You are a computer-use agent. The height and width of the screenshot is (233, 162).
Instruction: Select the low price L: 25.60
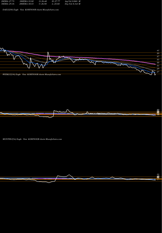(56, 4)
